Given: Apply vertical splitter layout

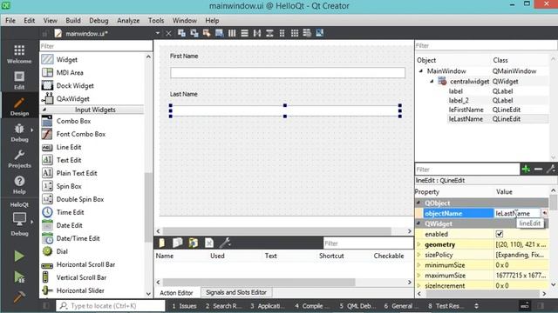Looking at the screenshot, I should [x=269, y=33].
